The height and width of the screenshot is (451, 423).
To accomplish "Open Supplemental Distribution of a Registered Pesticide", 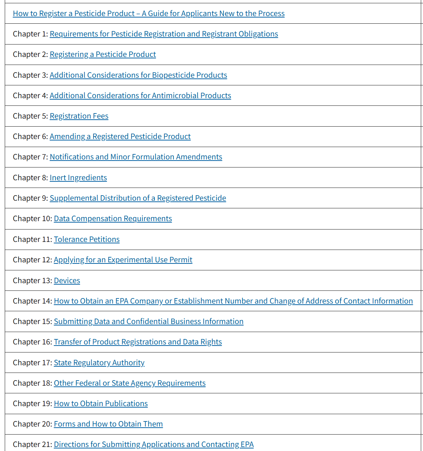I will click(138, 198).
